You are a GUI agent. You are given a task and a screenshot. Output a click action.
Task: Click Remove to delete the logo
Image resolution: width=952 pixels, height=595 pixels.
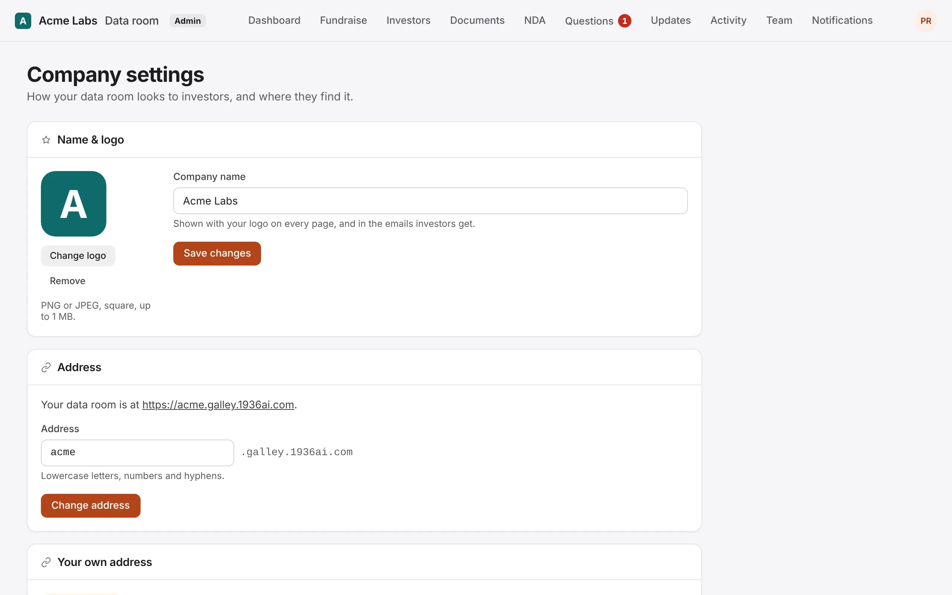(x=67, y=281)
